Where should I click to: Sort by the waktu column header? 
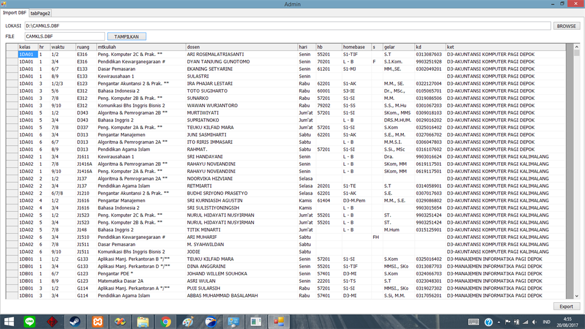[63, 47]
